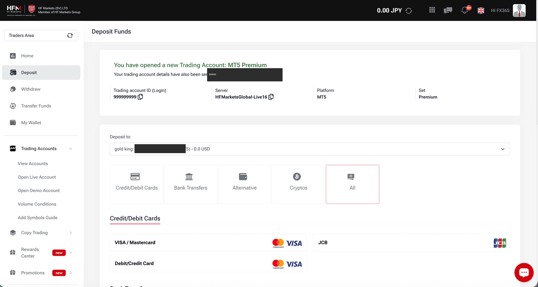Click the JCB card logo
The image size is (538, 287).
pos(500,243)
